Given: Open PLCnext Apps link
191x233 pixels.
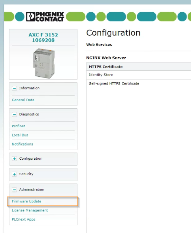Looking at the screenshot, I should 23,219.
